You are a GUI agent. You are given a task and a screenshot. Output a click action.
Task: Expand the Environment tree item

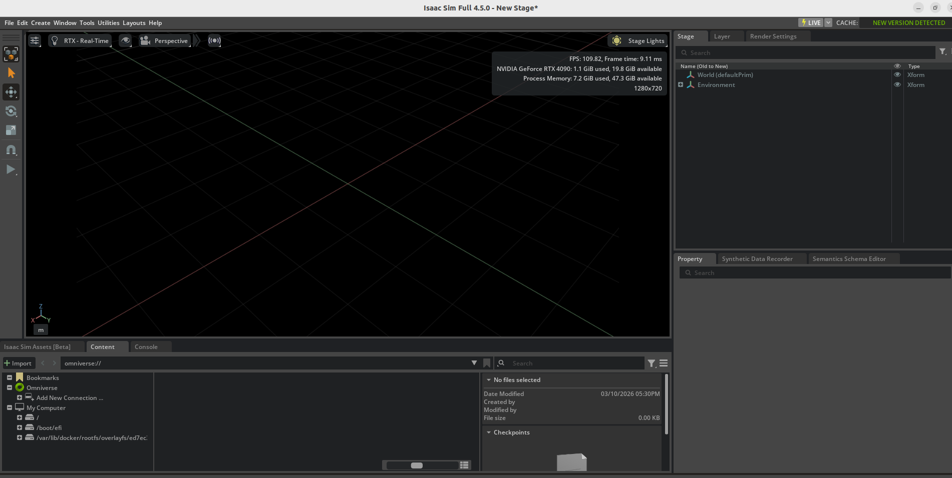pyautogui.click(x=681, y=85)
